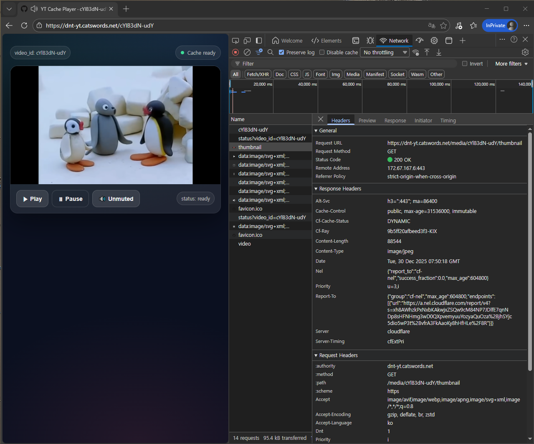Image resolution: width=534 pixels, height=444 pixels.
Task: Open the inspect element picker tool
Action: click(235, 41)
